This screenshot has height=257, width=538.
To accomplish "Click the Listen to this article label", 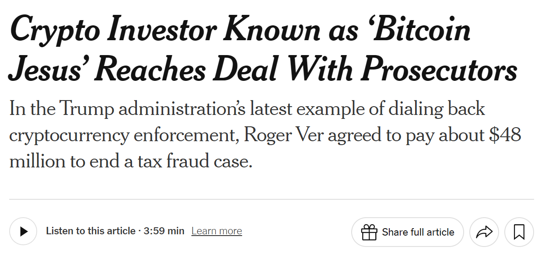I will (91, 231).
